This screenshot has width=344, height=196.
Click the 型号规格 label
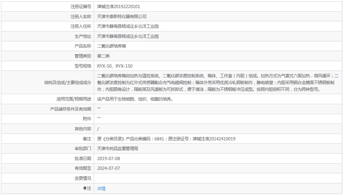coord(83,66)
